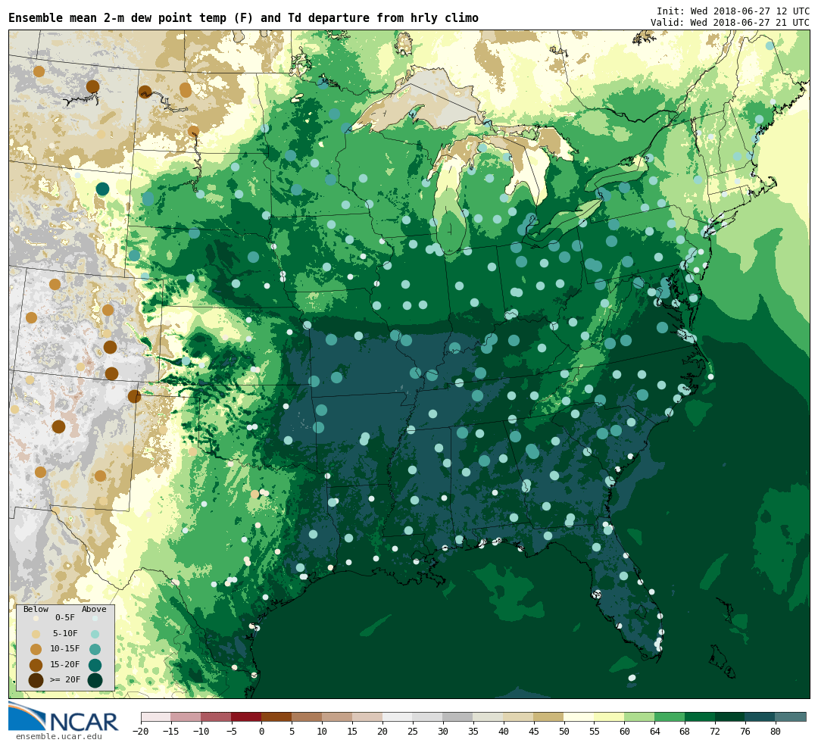Click the 0-5F above-normal legend dot
This screenshot has width=818, height=746.
click(x=95, y=618)
